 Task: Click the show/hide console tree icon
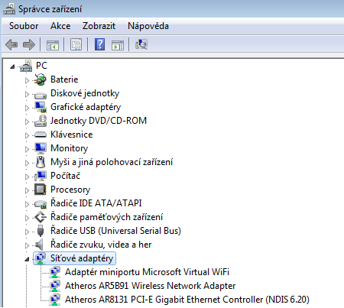53,44
